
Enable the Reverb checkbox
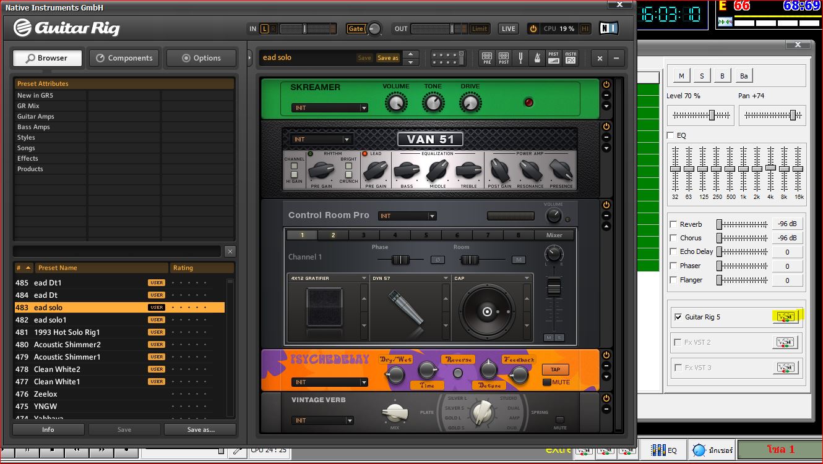[673, 224]
